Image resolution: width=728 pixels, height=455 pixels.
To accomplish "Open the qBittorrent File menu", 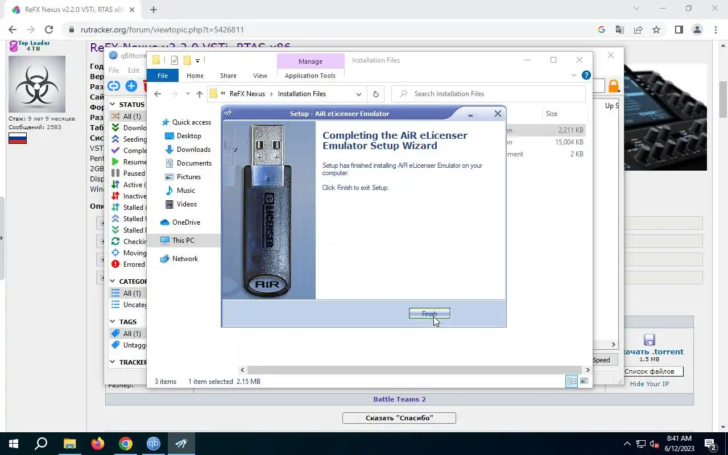I will pos(114,71).
